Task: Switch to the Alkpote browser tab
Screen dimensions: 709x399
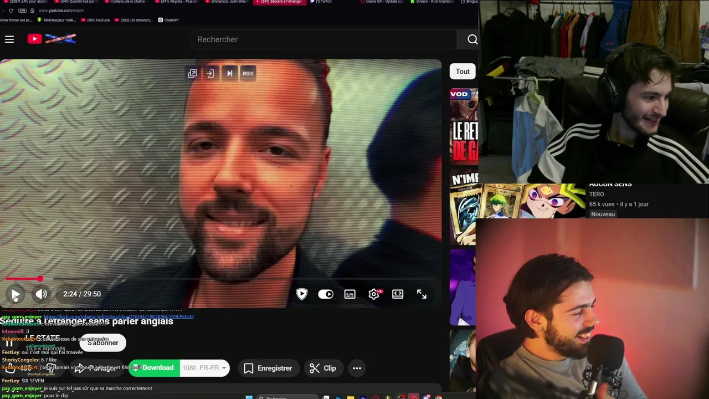Action: pyautogui.click(x=176, y=2)
